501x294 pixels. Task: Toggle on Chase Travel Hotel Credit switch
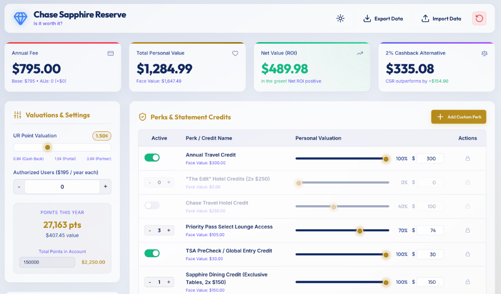coord(152,205)
